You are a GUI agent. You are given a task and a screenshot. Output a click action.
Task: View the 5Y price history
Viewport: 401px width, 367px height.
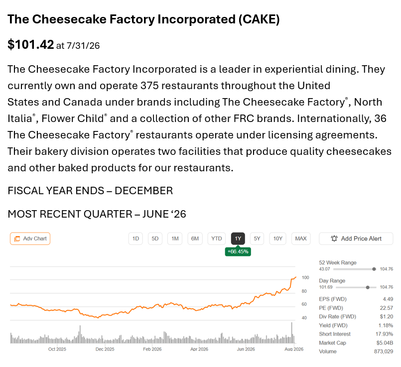tap(257, 239)
